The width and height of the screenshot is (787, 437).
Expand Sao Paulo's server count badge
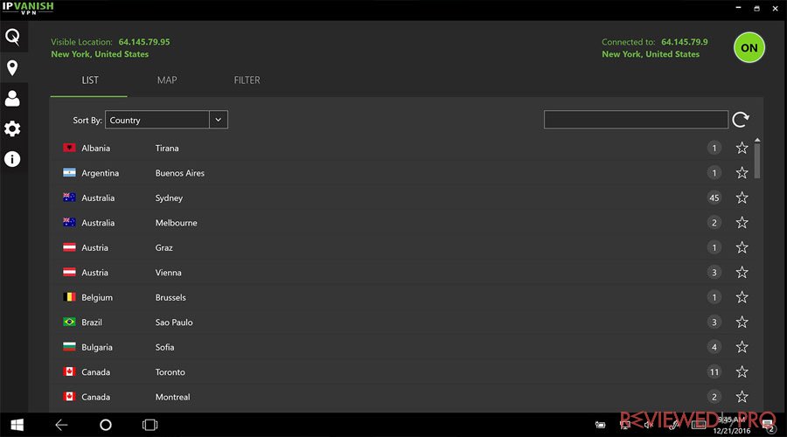pos(714,323)
